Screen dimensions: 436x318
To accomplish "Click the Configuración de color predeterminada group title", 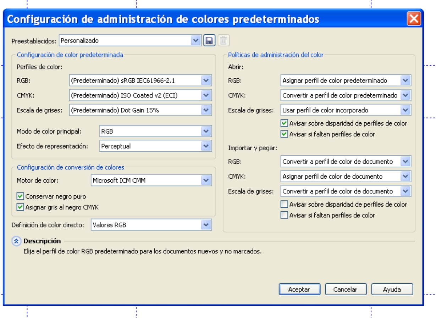I will (x=70, y=55).
